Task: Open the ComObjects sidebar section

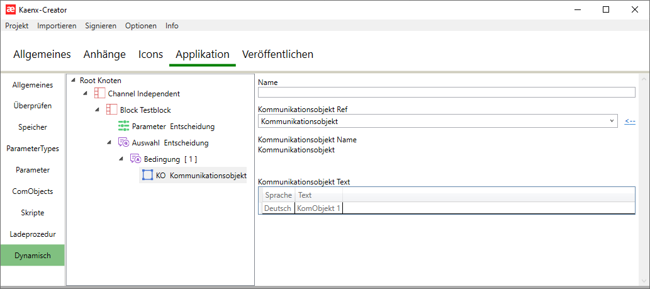Action: click(x=33, y=191)
